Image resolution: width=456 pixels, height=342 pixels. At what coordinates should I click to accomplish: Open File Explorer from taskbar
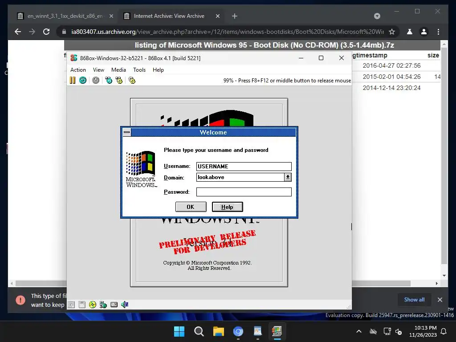(x=218, y=331)
